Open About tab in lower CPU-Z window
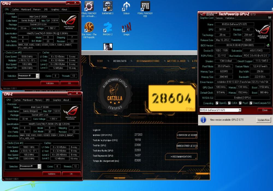Screen dimensions: 273x191 [66, 100]
